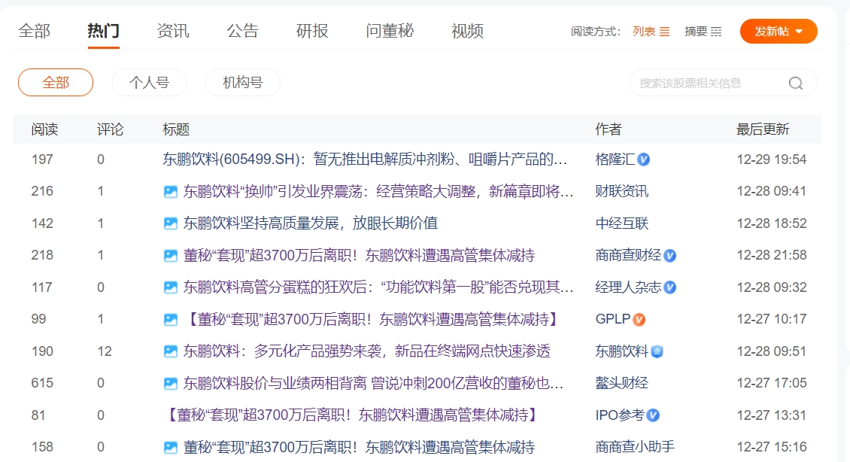Open the 资讯 tab
This screenshot has height=462, width=850.
click(173, 31)
